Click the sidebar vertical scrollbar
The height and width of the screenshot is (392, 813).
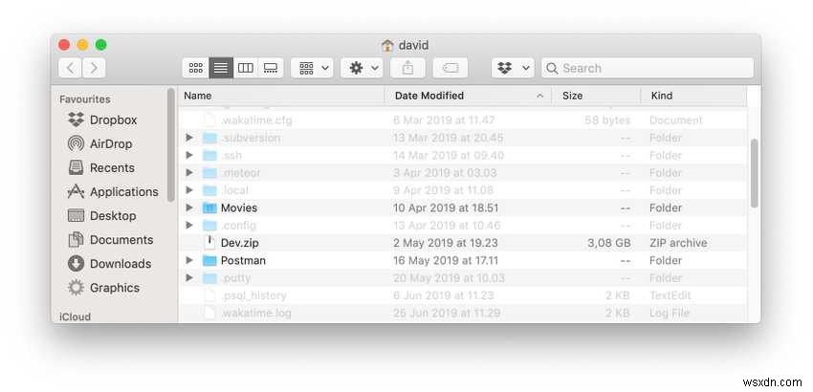tap(171, 144)
